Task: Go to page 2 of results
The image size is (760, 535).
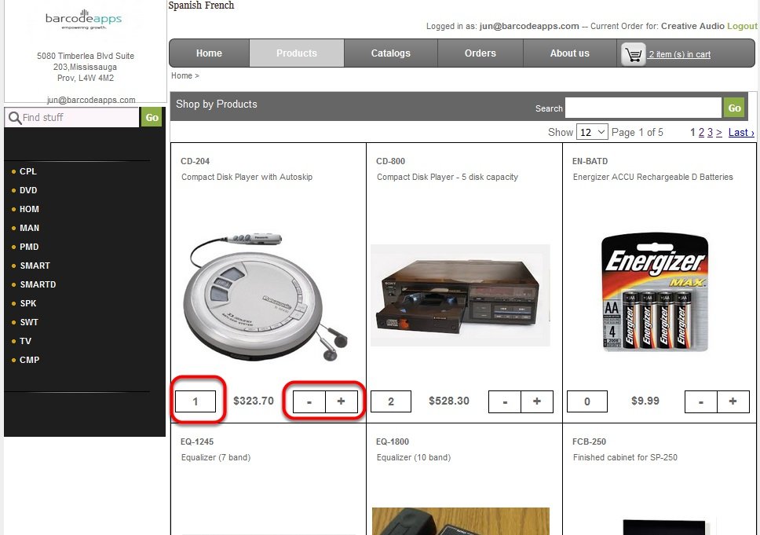Action: [701, 133]
